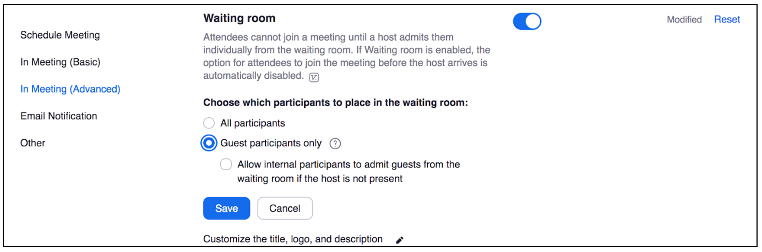Click the help icon beside Guest participants only
The width and height of the screenshot is (762, 252).
pyautogui.click(x=335, y=144)
